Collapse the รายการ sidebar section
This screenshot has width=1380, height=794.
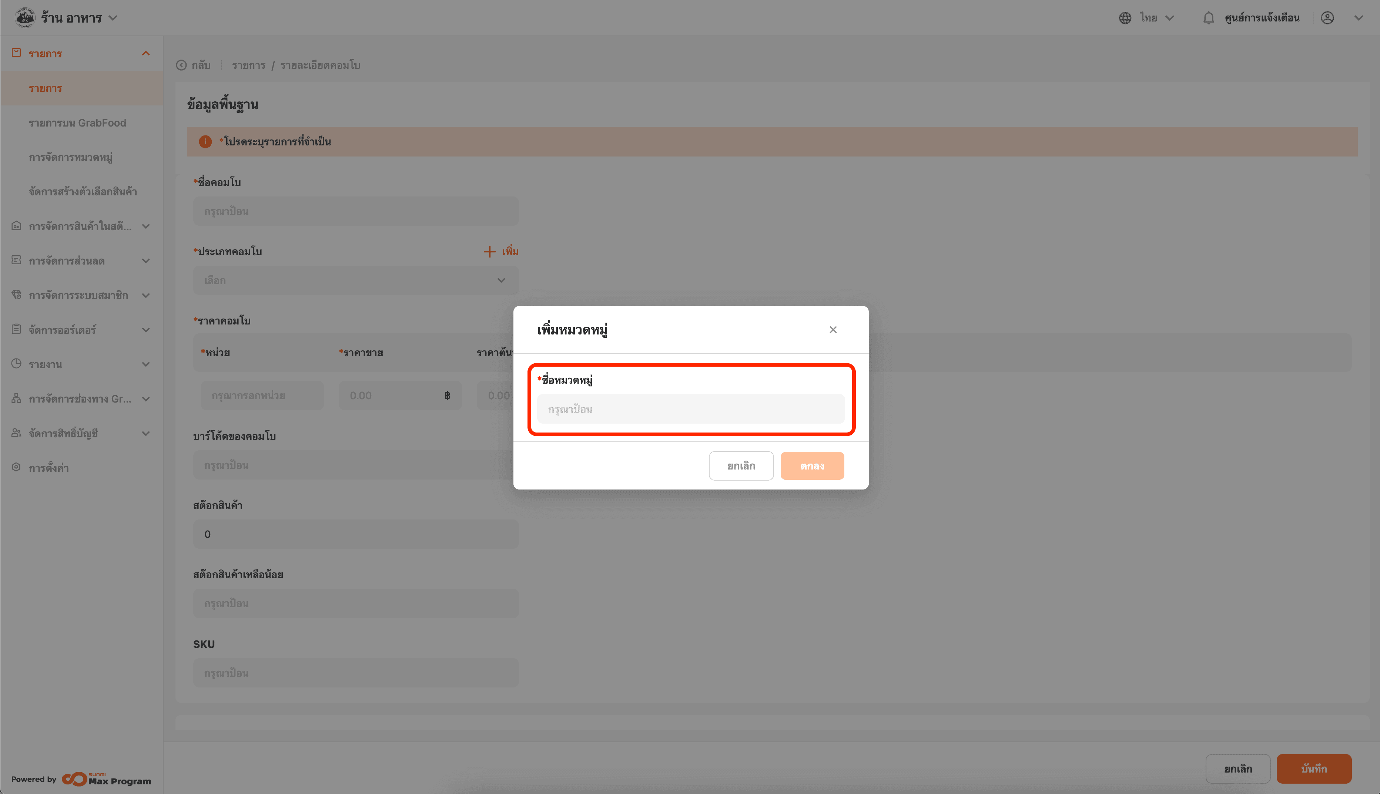[145, 53]
